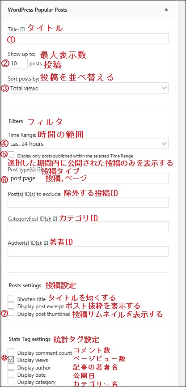
Task: Collapse the WordPress Popular Posts widget arrow
Action: pyautogui.click(x=166, y=10)
